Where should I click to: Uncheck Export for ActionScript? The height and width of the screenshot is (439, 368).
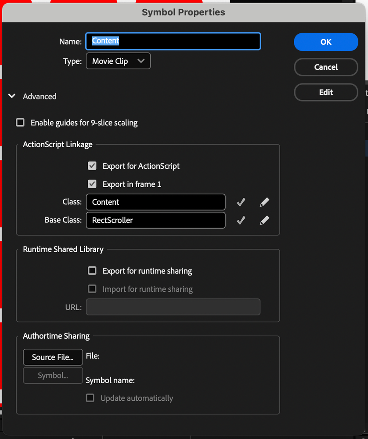pyautogui.click(x=92, y=166)
